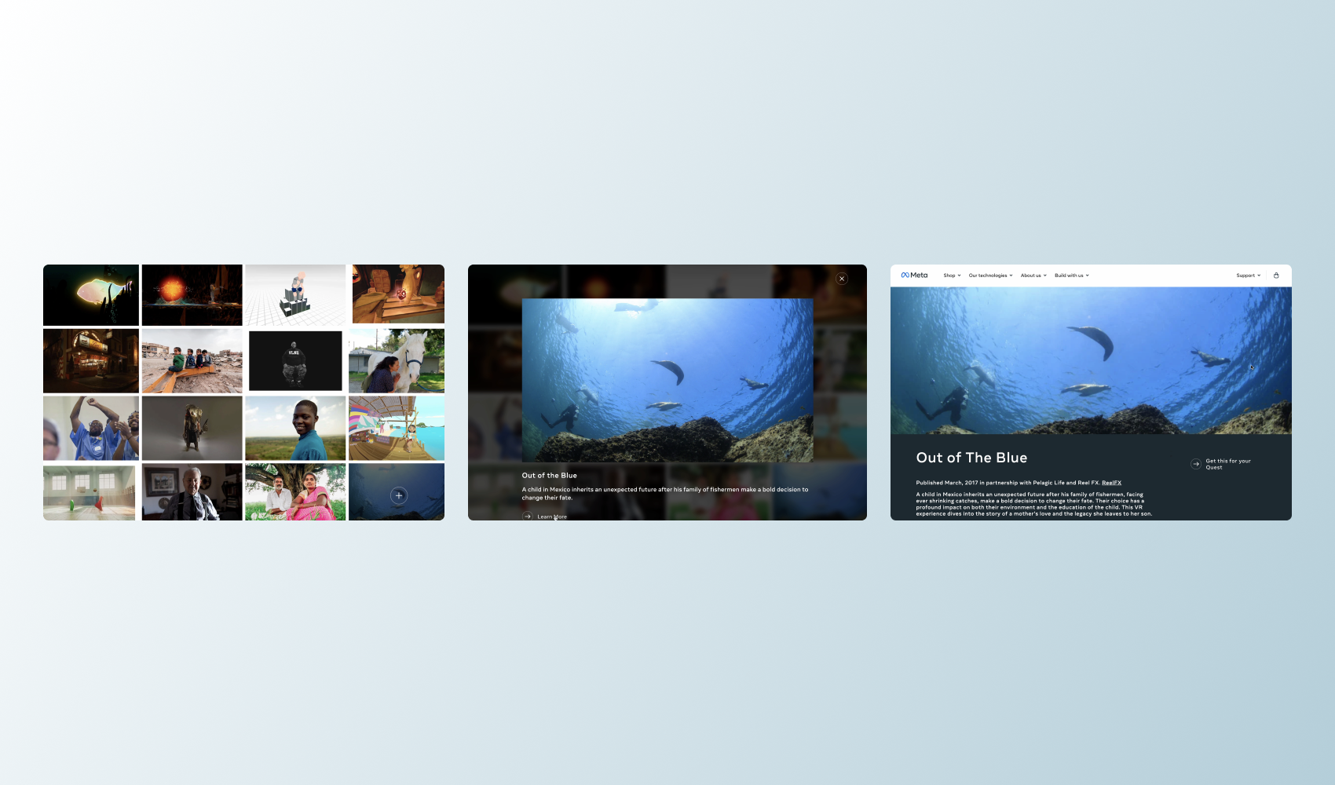
Task: Open the shopping bag icon
Action: click(1276, 276)
